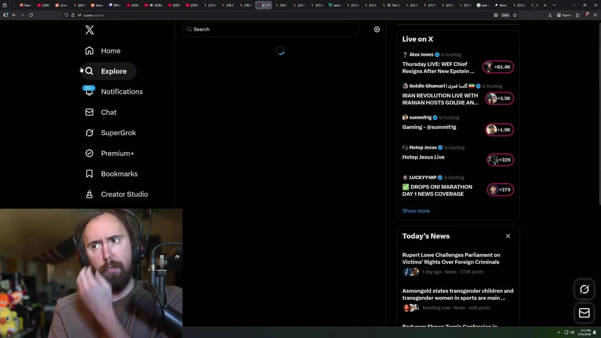This screenshot has height=338, width=601.
Task: Click the Premium+ verified badge icon
Action: pyautogui.click(x=89, y=153)
